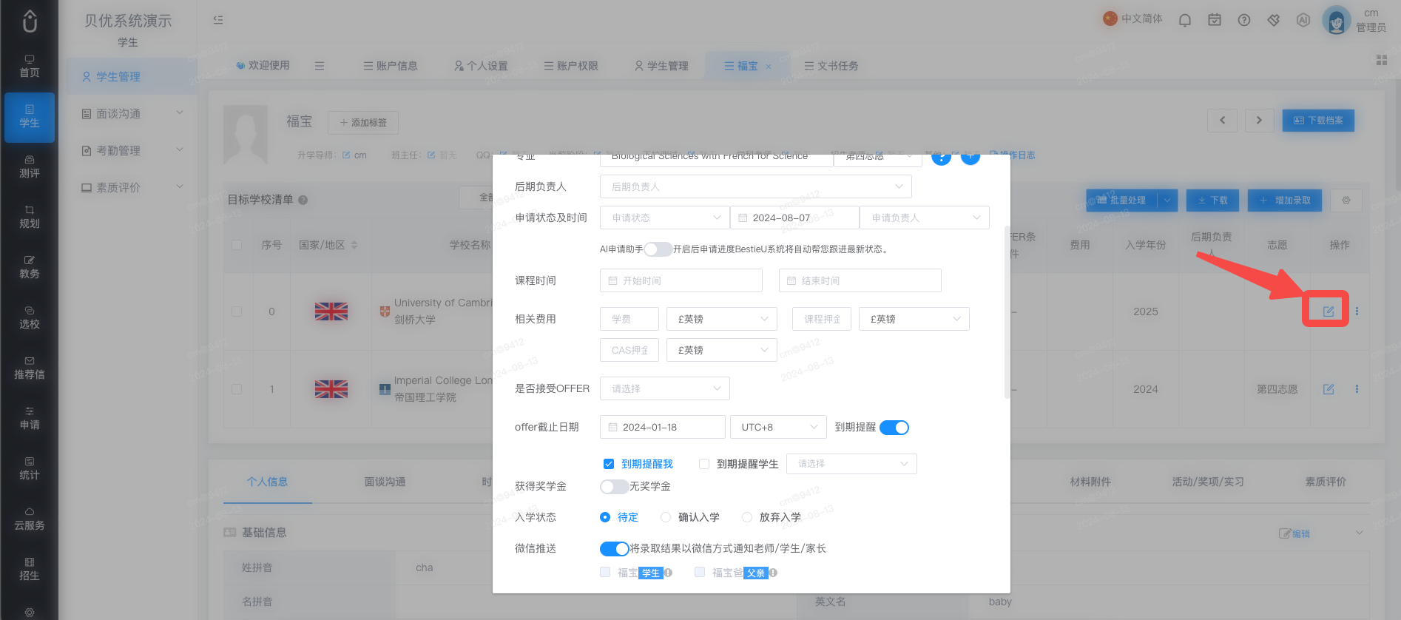Open three-dot menu for Imperial College row
This screenshot has width=1401, height=620.
coord(1357,389)
